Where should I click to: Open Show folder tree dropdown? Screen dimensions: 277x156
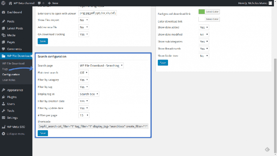click(x=204, y=56)
